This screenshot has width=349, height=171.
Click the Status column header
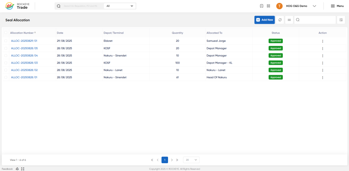pyautogui.click(x=275, y=33)
